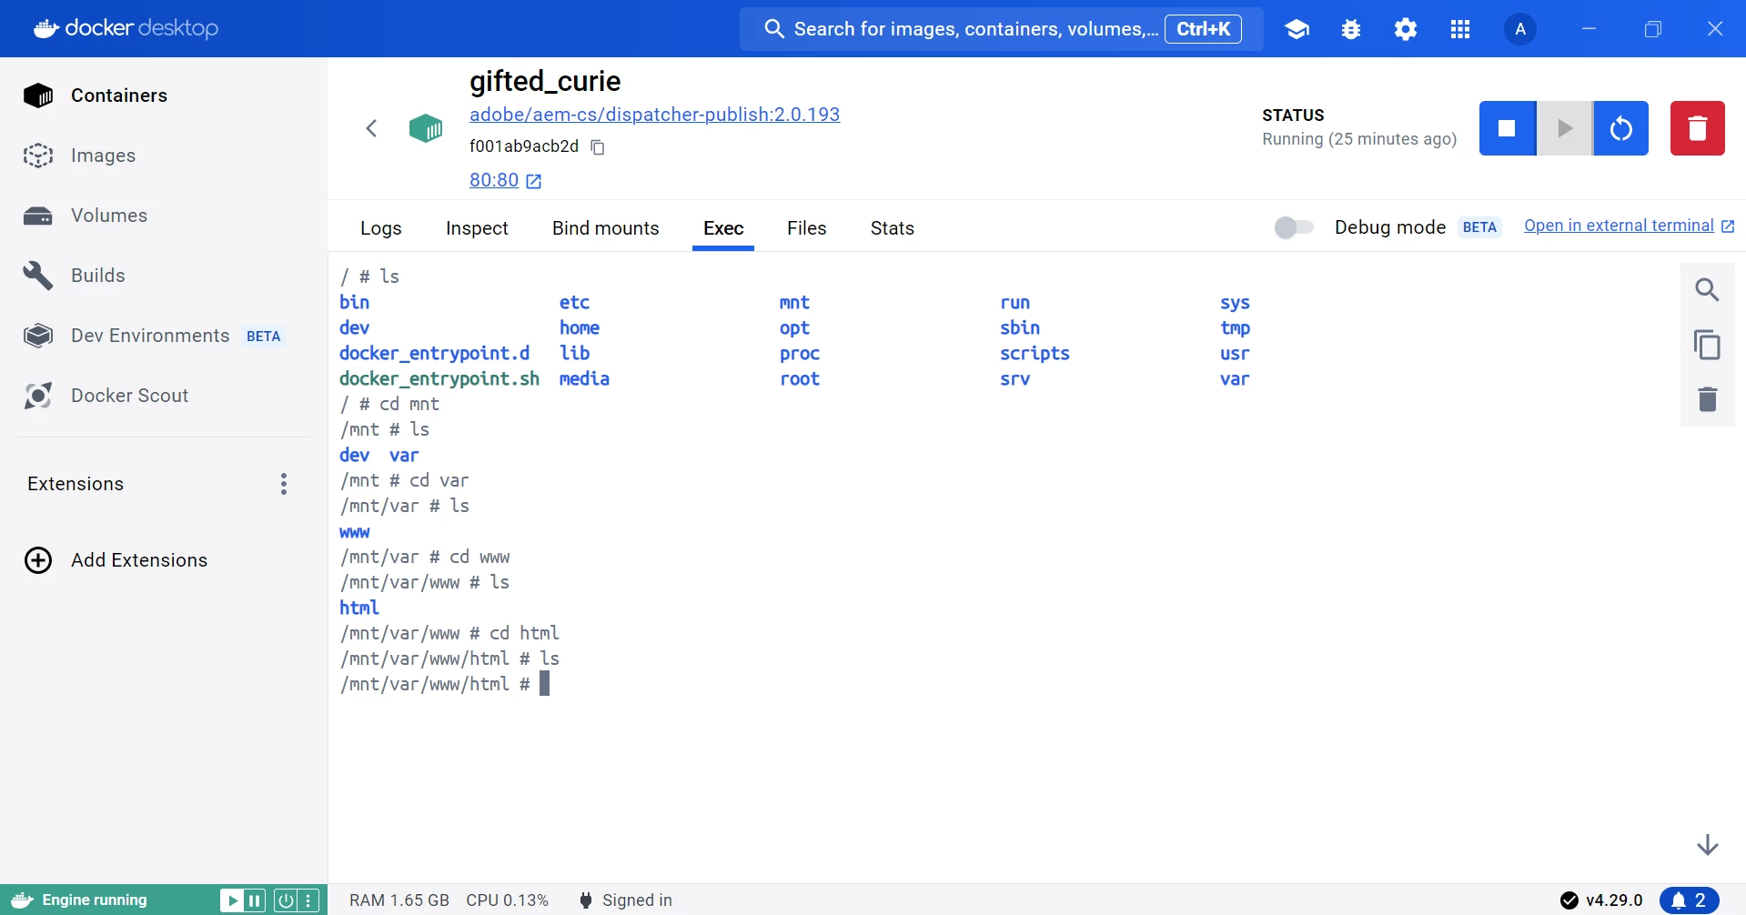The image size is (1746, 915).
Task: Stop the gifted_curie container
Action: click(1507, 128)
